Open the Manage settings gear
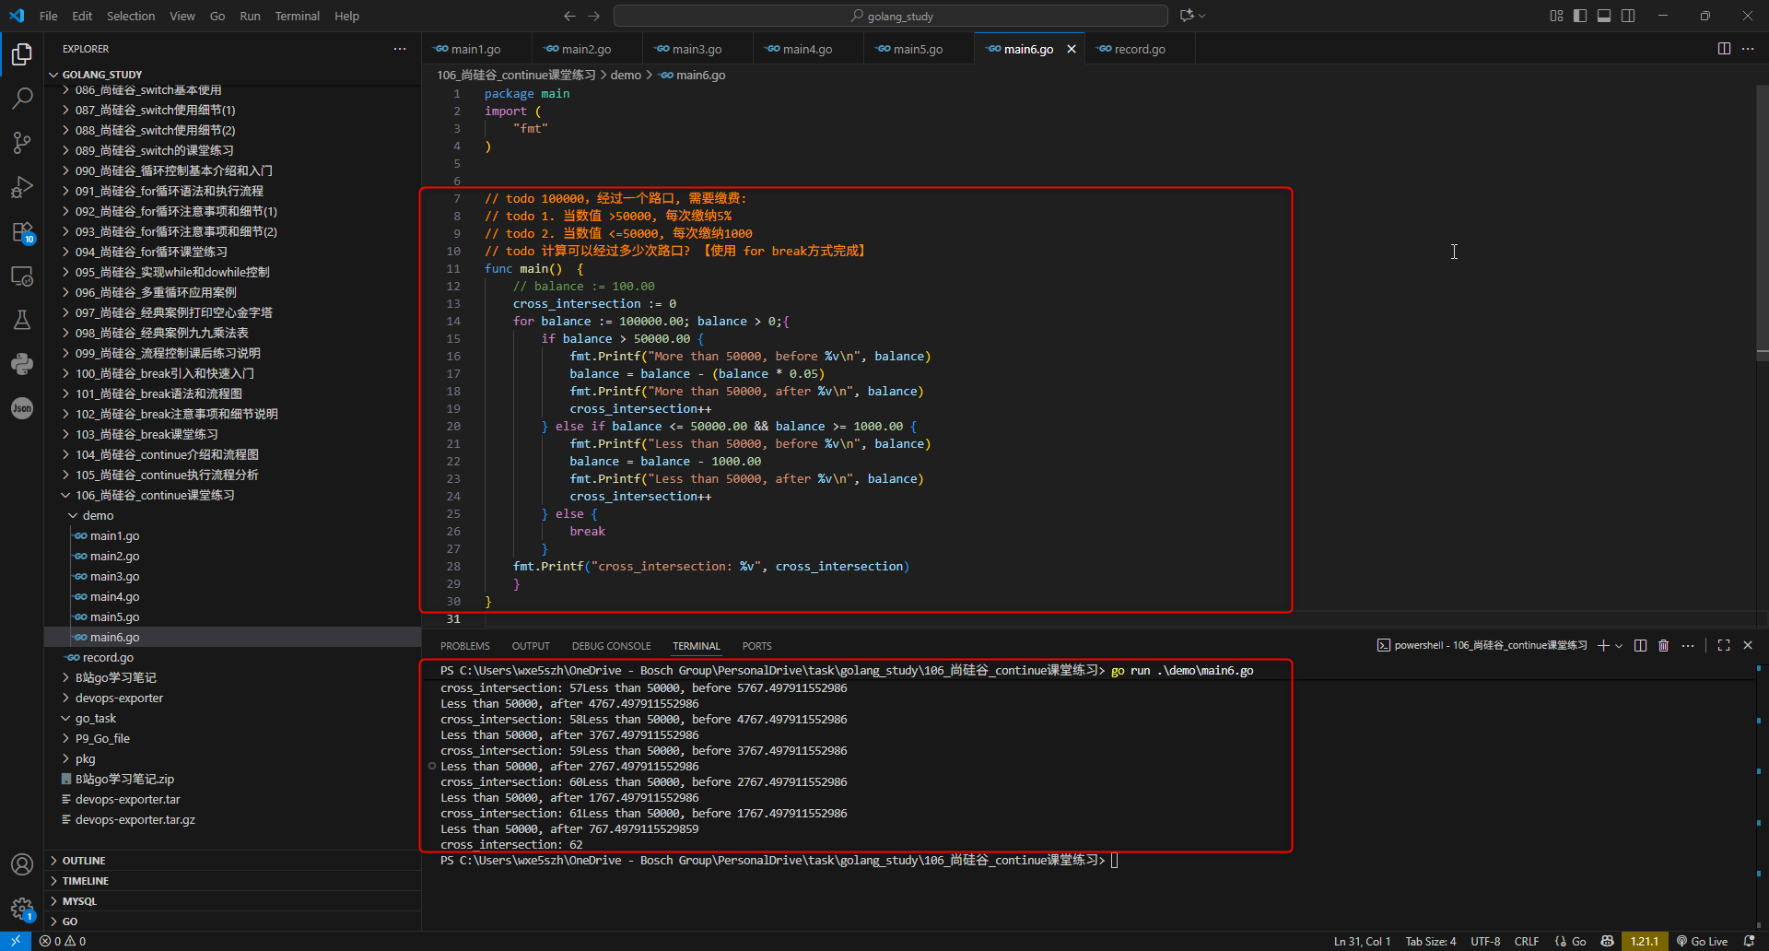The width and height of the screenshot is (1769, 951). pos(22,909)
